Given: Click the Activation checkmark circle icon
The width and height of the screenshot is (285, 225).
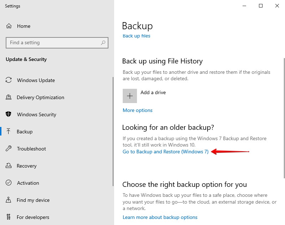Looking at the screenshot, I should click(9, 183).
